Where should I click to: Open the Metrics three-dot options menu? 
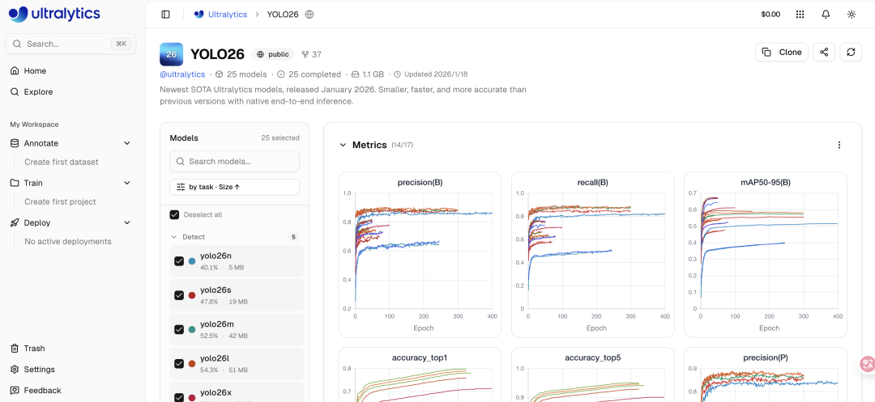click(x=839, y=145)
